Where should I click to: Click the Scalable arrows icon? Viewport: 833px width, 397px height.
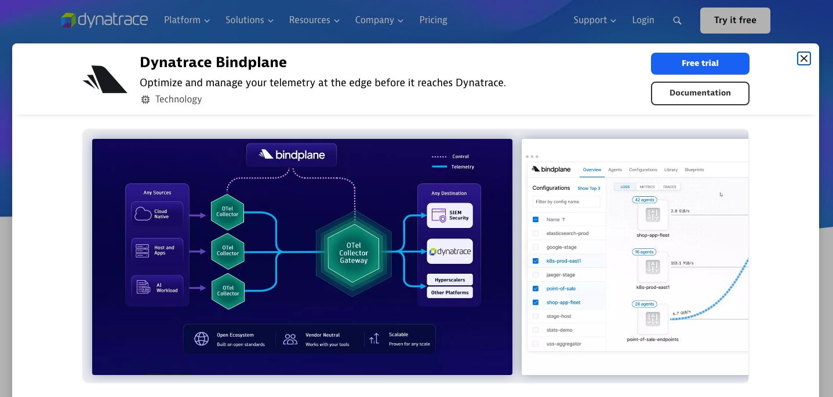point(374,339)
